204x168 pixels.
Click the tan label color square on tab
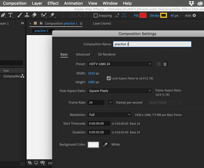click(x=35, y=23)
